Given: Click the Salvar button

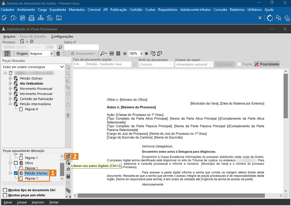Looking at the screenshot, I should (8, 202).
